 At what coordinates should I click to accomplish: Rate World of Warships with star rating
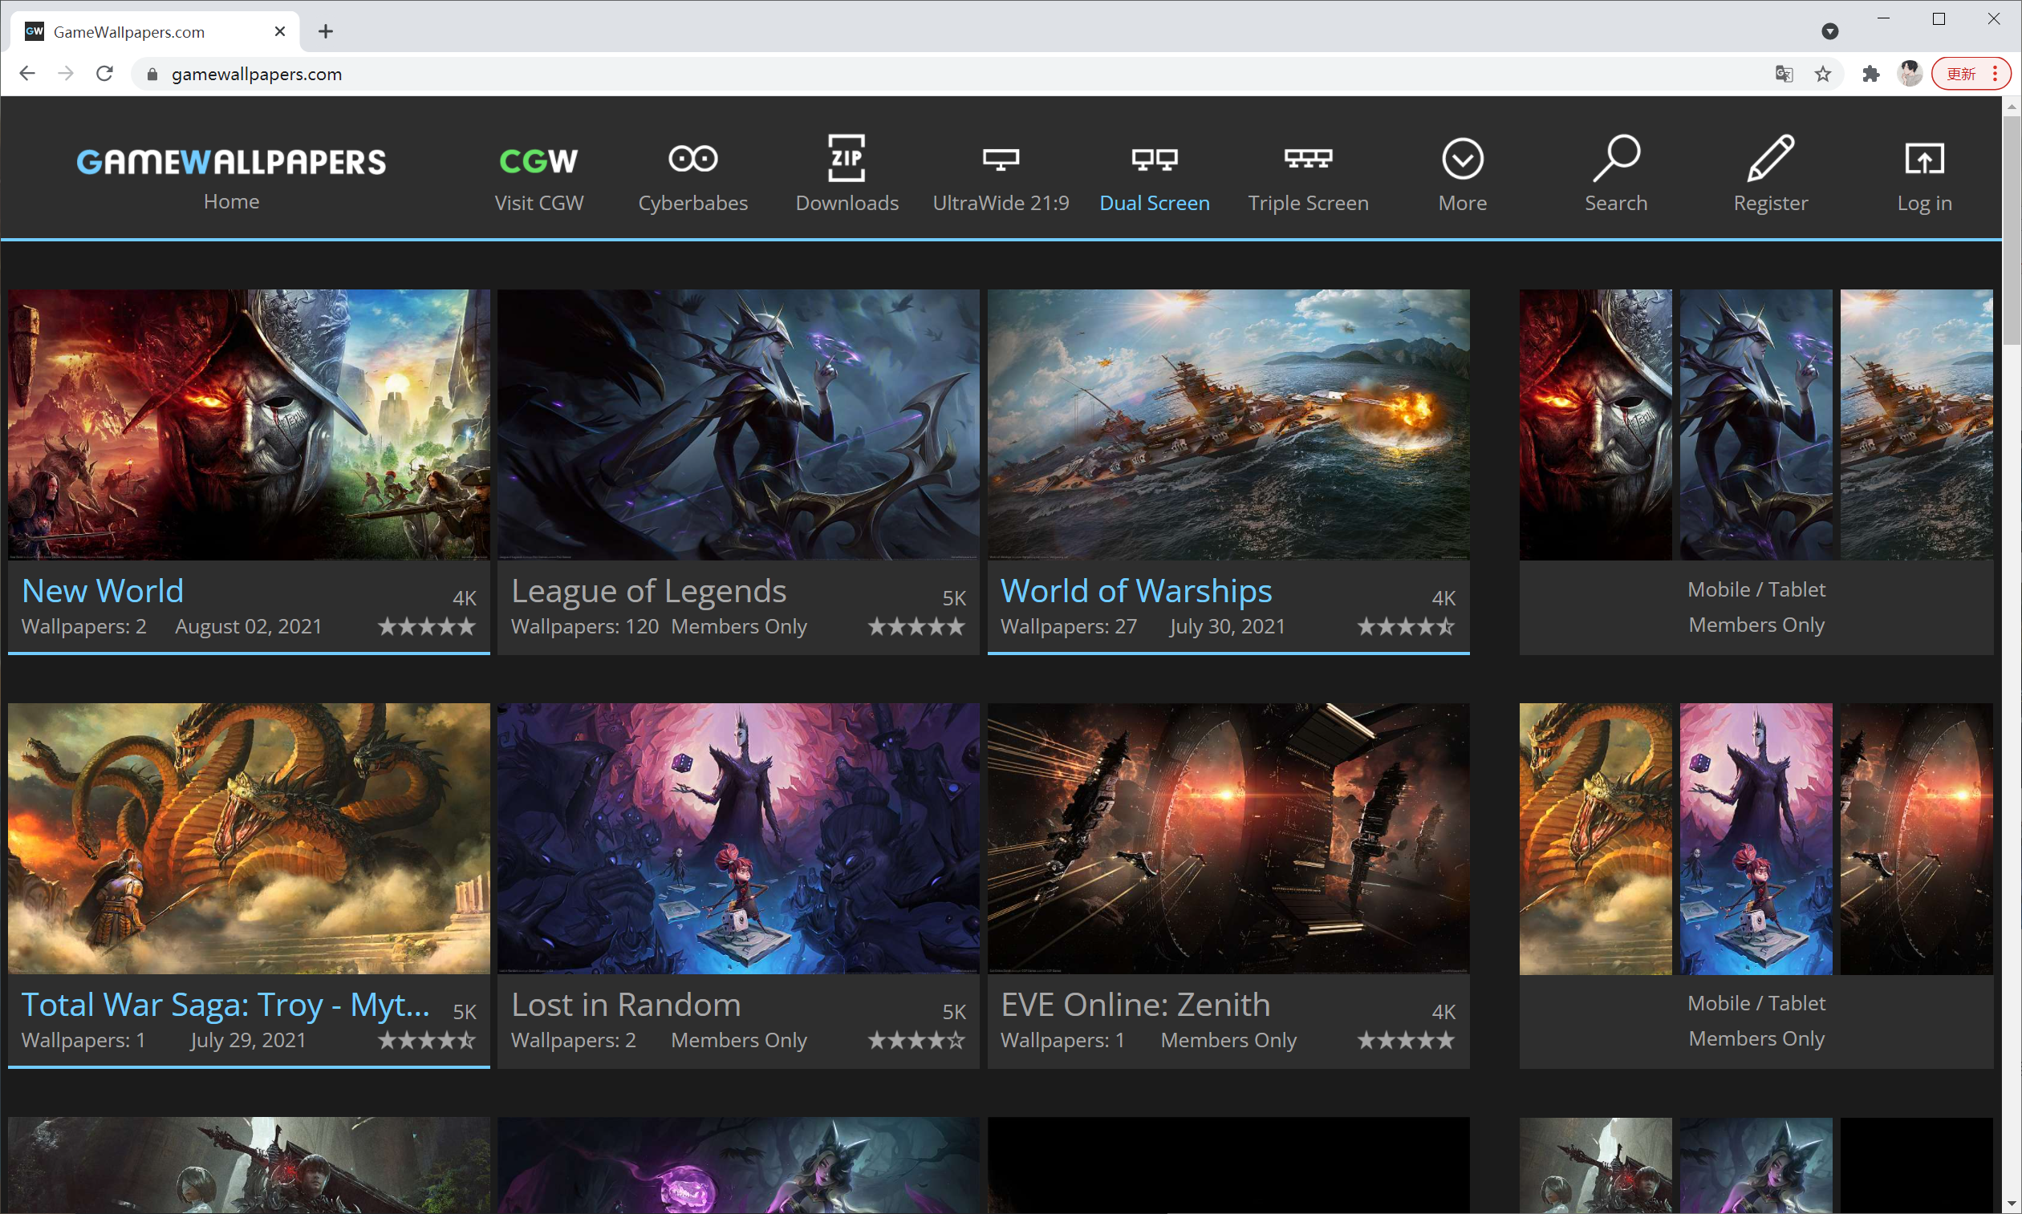[1406, 626]
